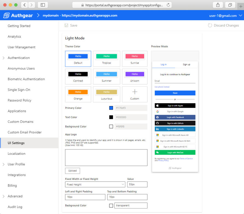Viewport: 244px width, 214px height.
Task: Click the Upload button for the app logo
Action: (72, 171)
